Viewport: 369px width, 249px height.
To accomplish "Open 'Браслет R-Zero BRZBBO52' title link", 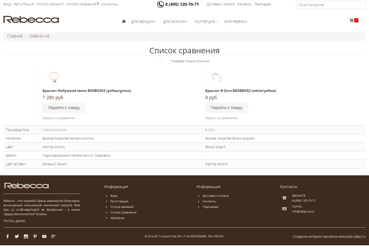I will pos(241,91).
